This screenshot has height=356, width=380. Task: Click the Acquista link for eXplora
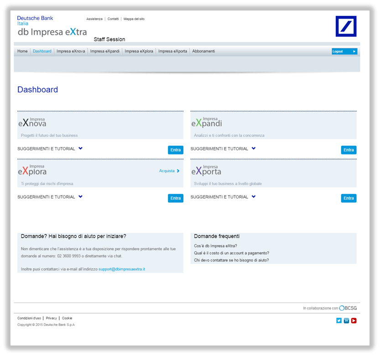tap(169, 171)
